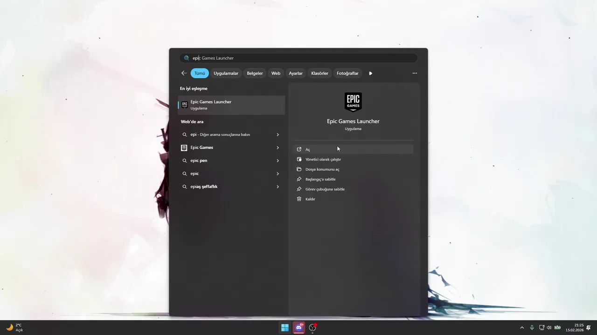Click the news icon beside Epic Games suggestion
Image resolution: width=597 pixels, height=335 pixels.
point(184,147)
